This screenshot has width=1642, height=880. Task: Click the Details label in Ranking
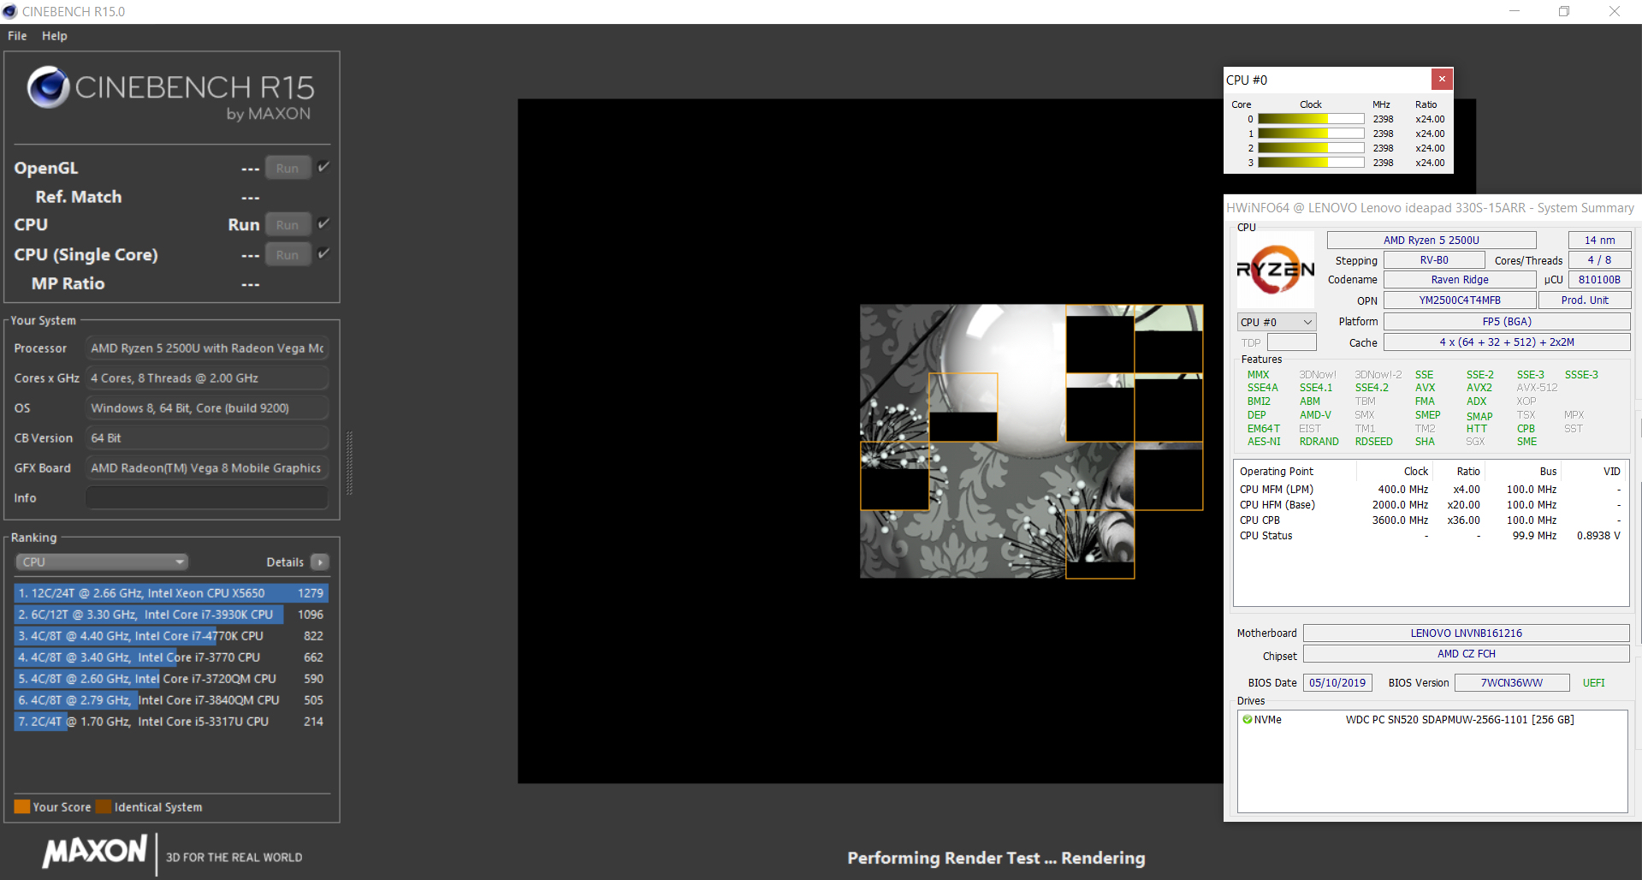tap(285, 562)
